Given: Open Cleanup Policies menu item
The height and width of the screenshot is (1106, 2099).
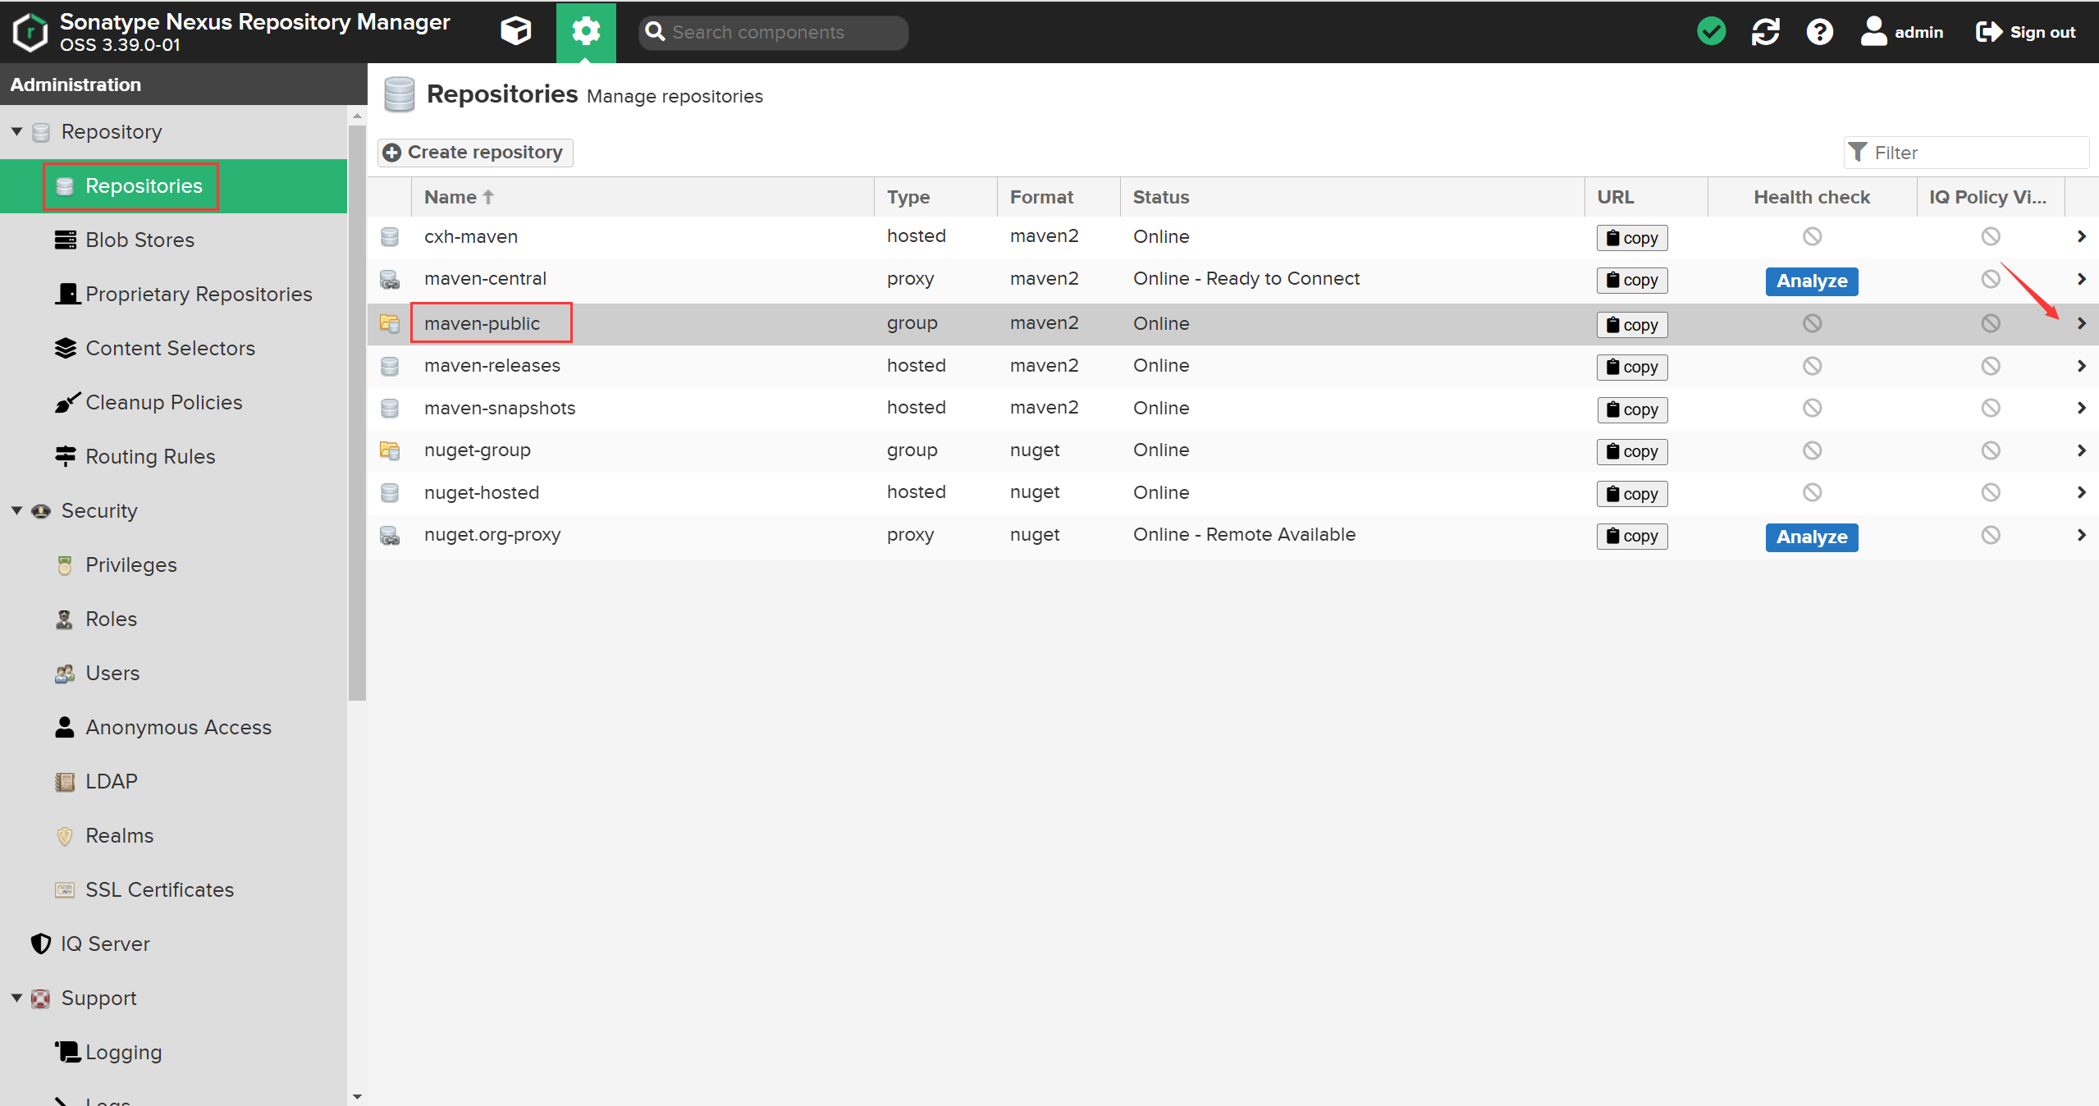Looking at the screenshot, I should tap(163, 403).
